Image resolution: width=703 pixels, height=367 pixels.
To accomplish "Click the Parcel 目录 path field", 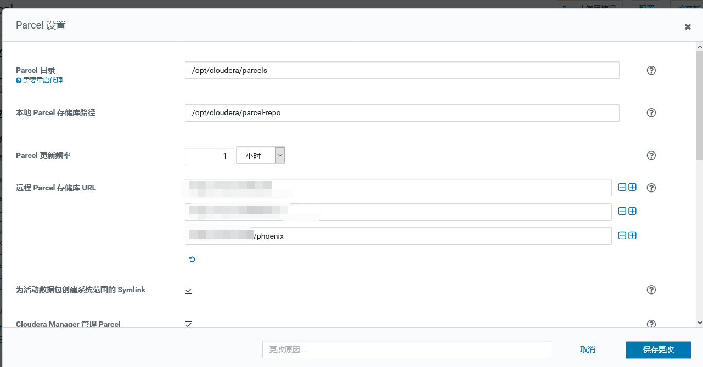I will (x=402, y=70).
